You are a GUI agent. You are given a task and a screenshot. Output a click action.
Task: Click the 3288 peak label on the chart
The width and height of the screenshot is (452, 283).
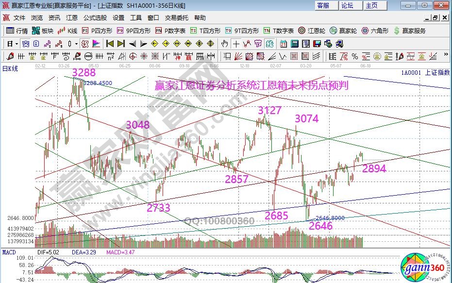click(x=84, y=73)
